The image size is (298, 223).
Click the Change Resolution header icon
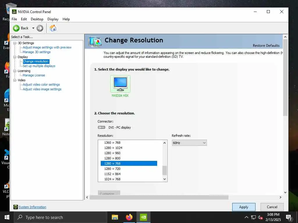[95, 42]
